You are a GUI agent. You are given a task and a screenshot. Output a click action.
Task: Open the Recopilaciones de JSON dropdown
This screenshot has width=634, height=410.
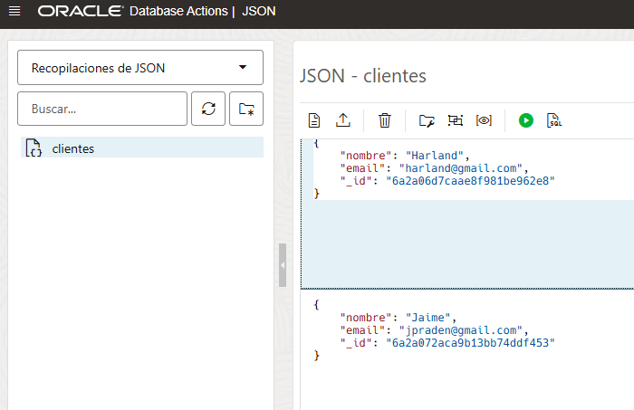(140, 68)
